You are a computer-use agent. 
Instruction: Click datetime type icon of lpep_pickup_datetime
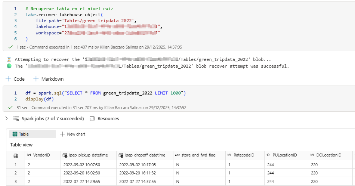[x=65, y=155]
